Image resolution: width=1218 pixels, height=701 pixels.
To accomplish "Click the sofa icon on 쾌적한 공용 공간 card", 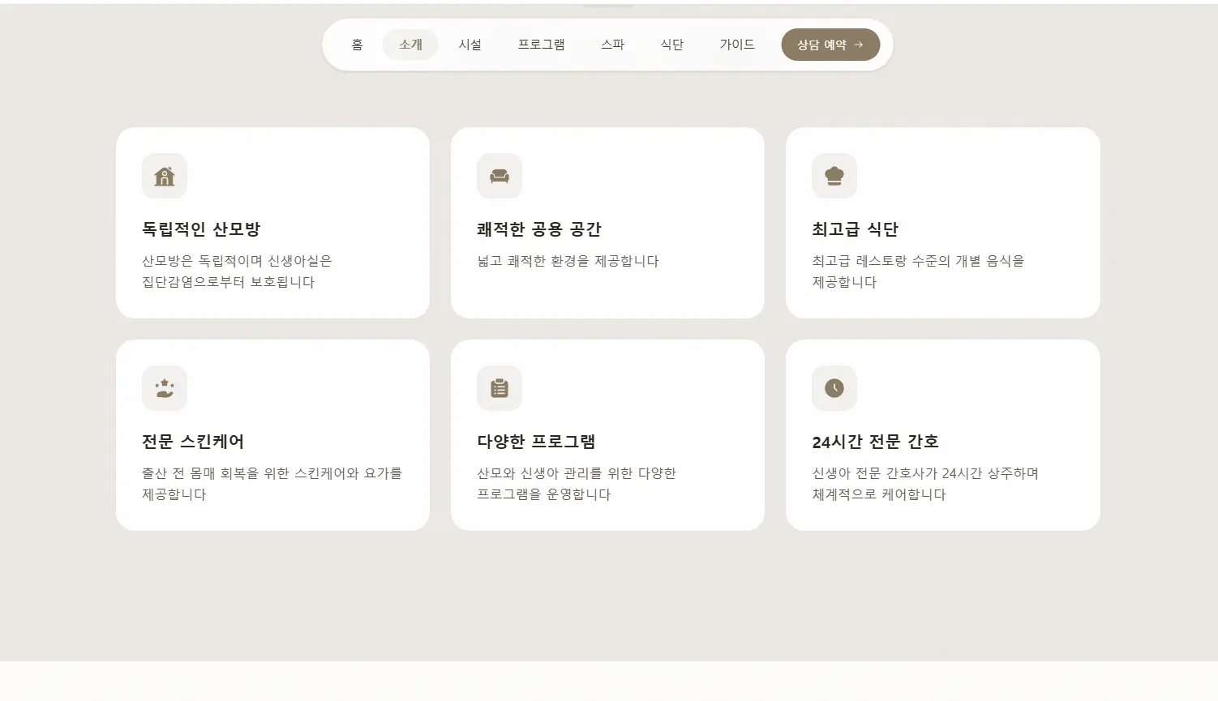I will (500, 176).
